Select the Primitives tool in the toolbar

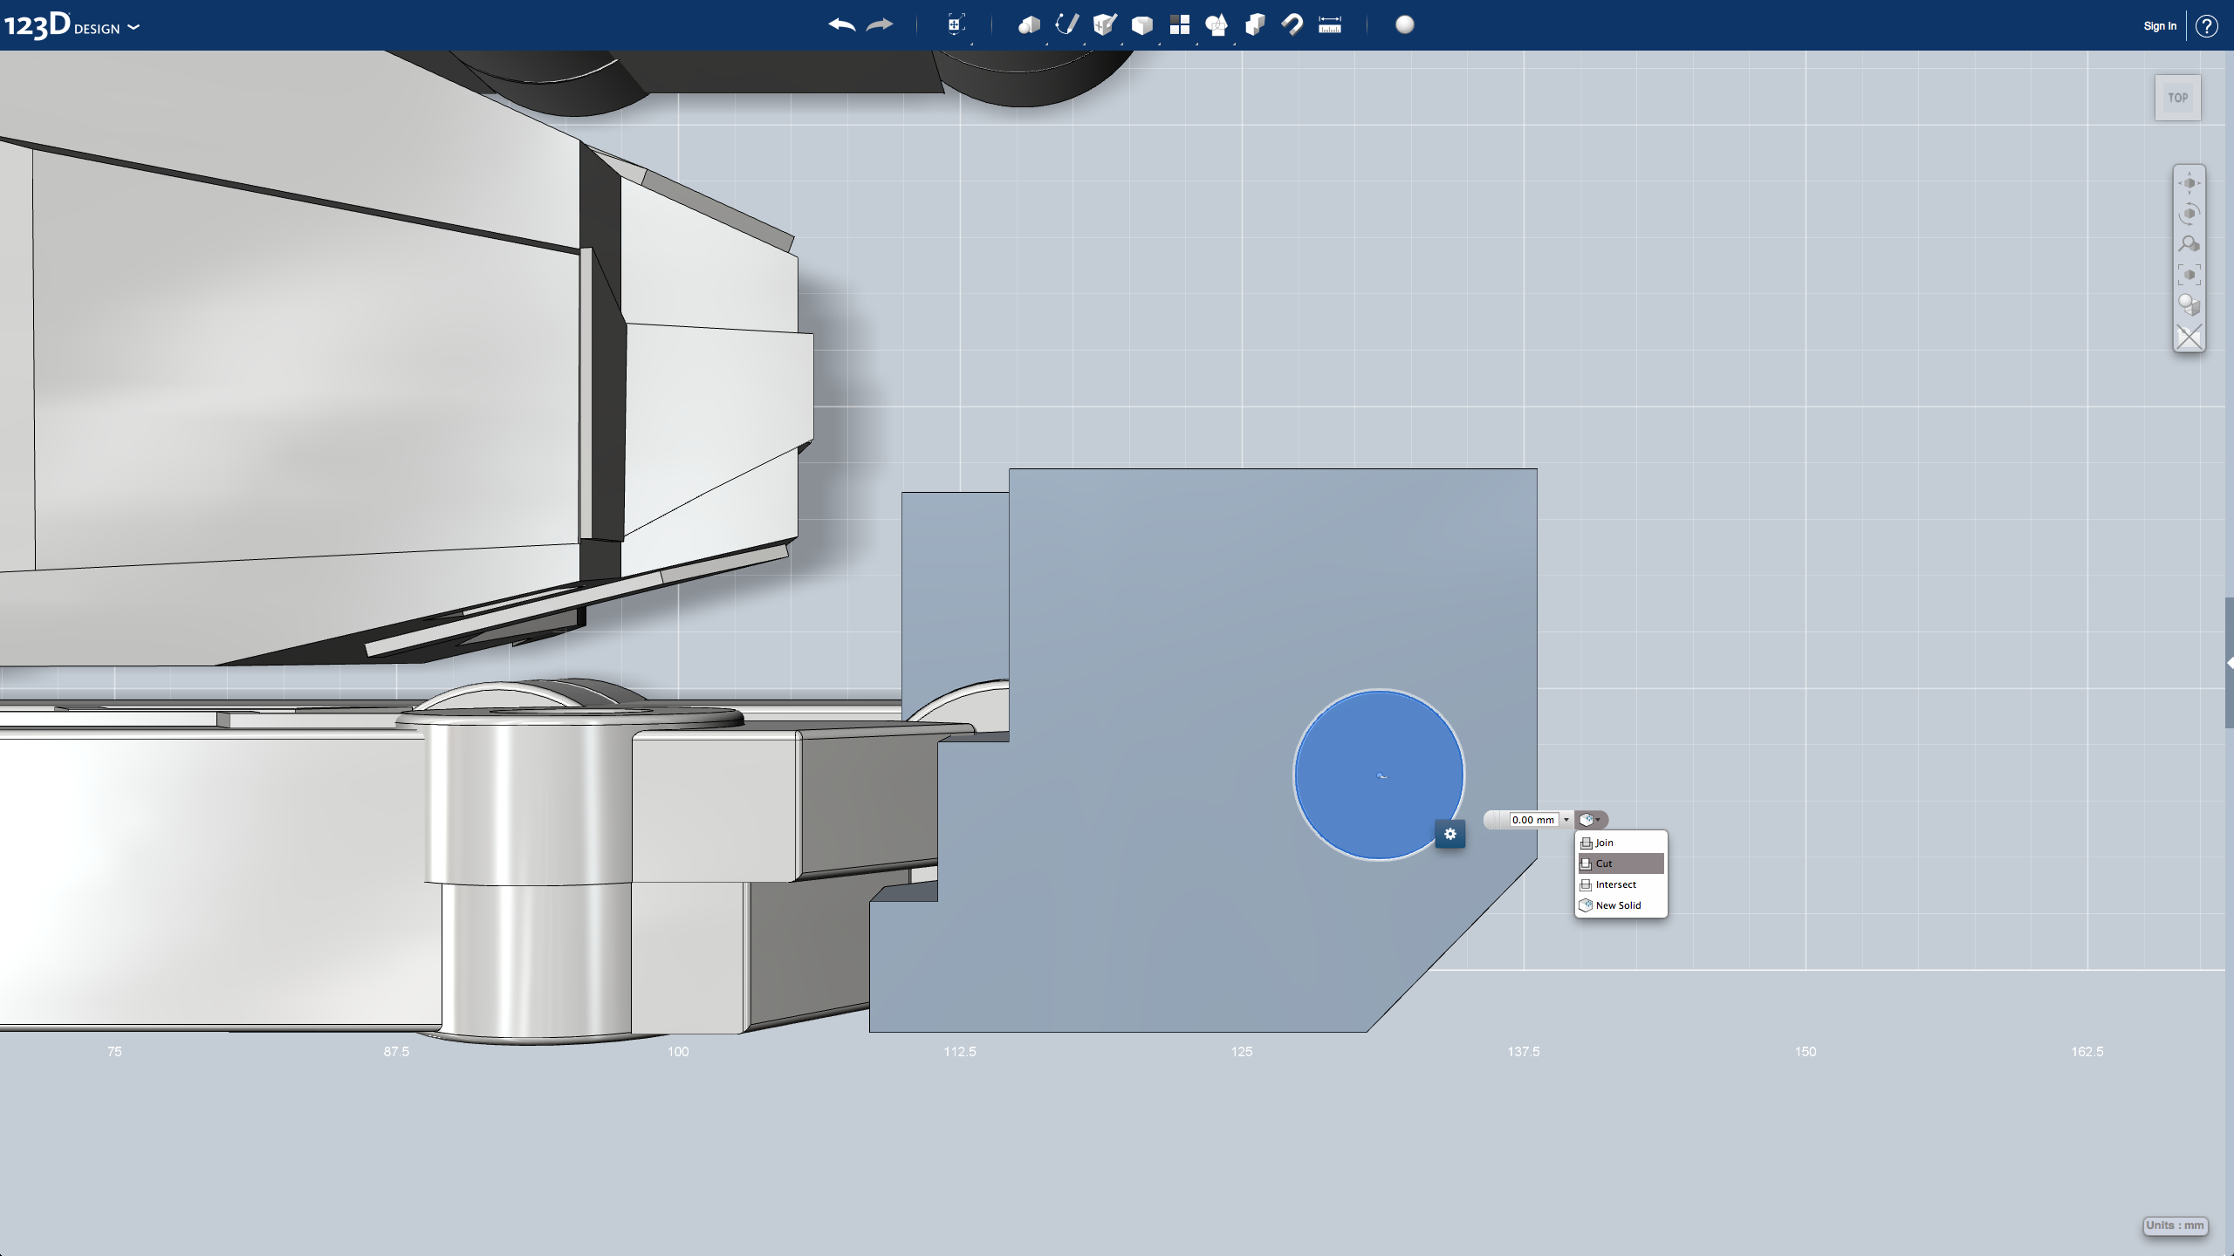[x=1030, y=25]
